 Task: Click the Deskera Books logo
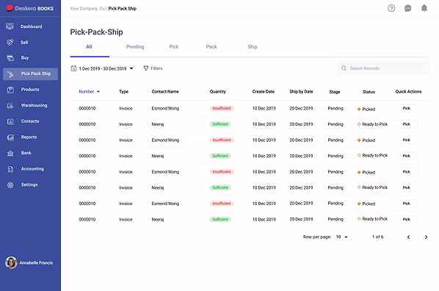click(x=30, y=8)
